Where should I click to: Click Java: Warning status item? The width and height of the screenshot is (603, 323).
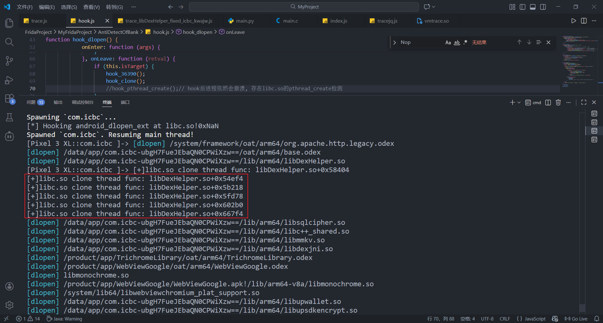tap(64, 319)
